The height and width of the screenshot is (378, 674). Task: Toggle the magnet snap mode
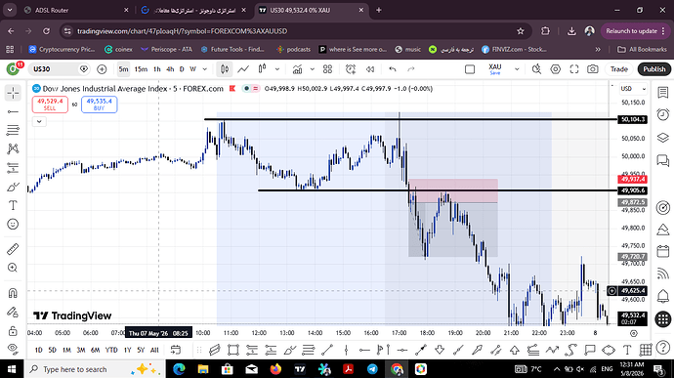pos(13,293)
